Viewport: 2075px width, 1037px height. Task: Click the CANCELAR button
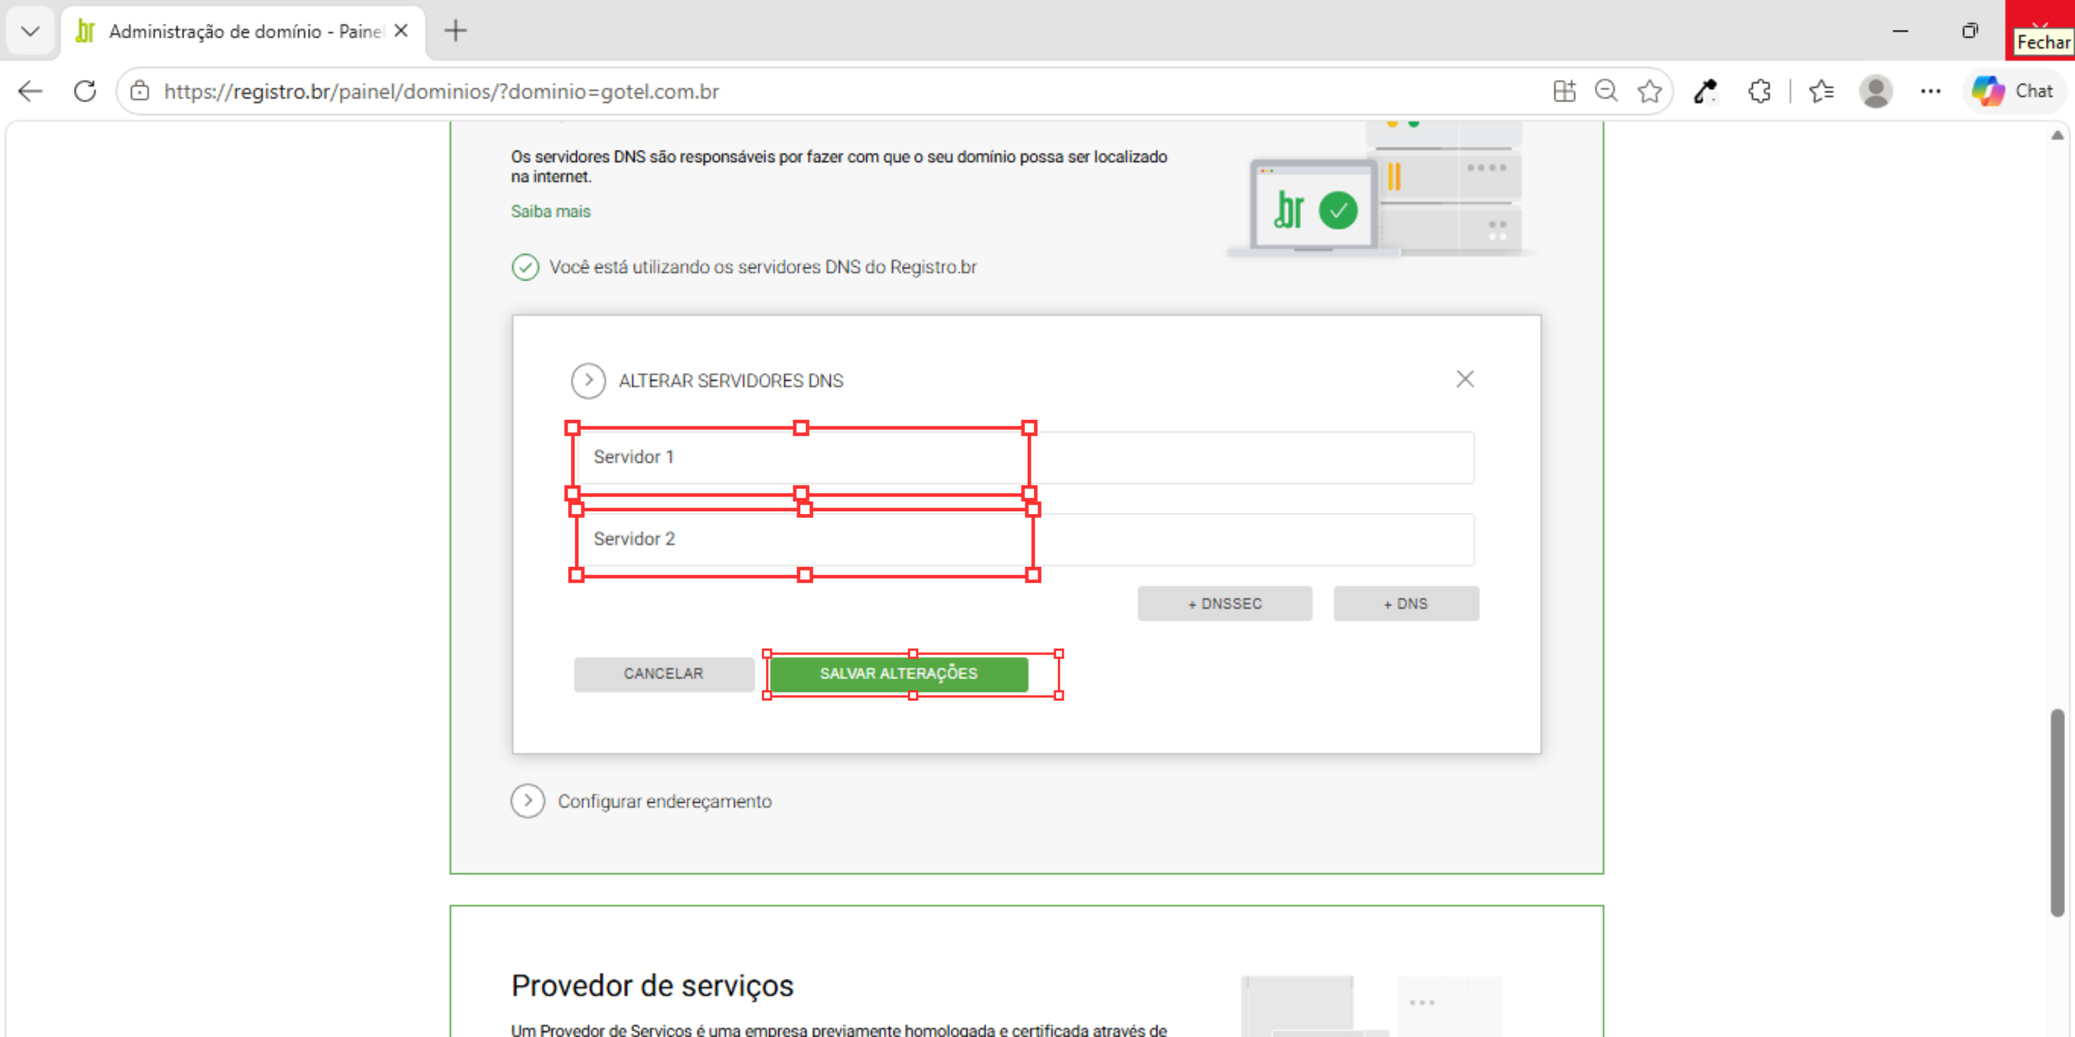tap(664, 674)
